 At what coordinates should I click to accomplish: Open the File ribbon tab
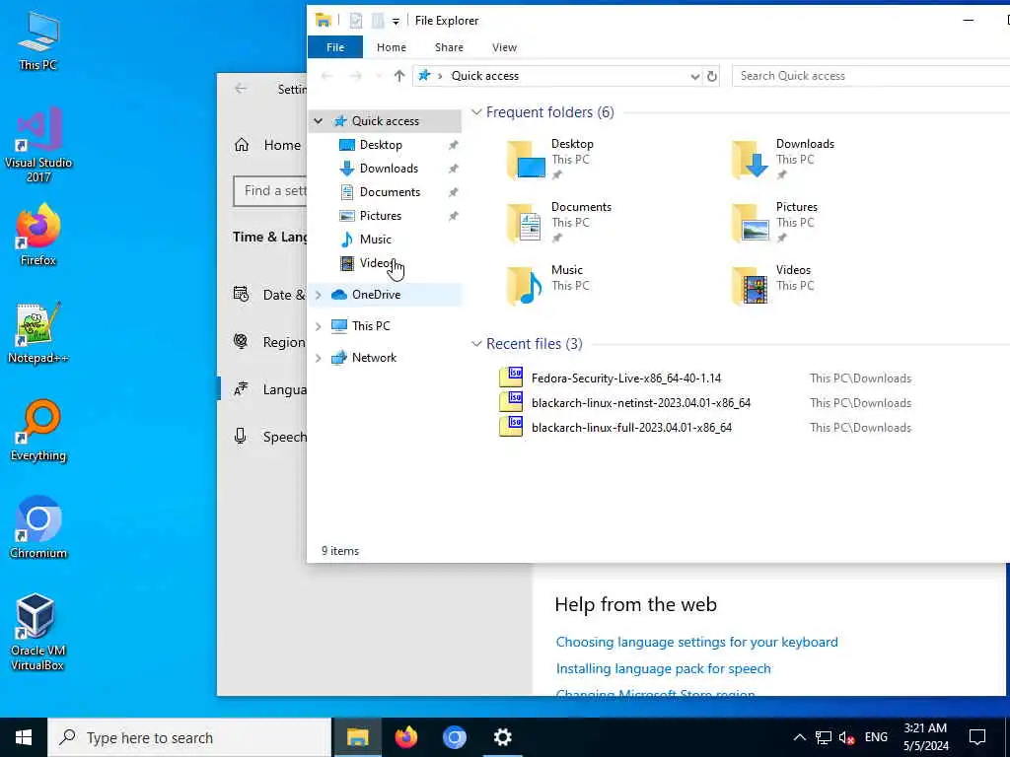335,47
